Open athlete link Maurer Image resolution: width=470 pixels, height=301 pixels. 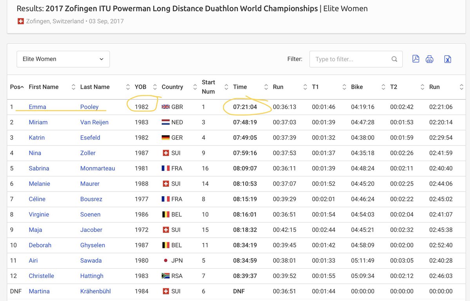pos(90,184)
